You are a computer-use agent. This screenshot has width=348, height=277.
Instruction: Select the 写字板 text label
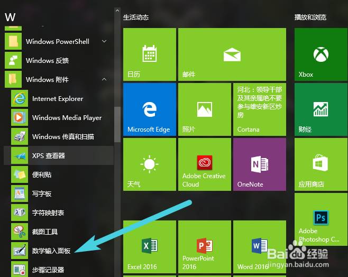coord(42,193)
